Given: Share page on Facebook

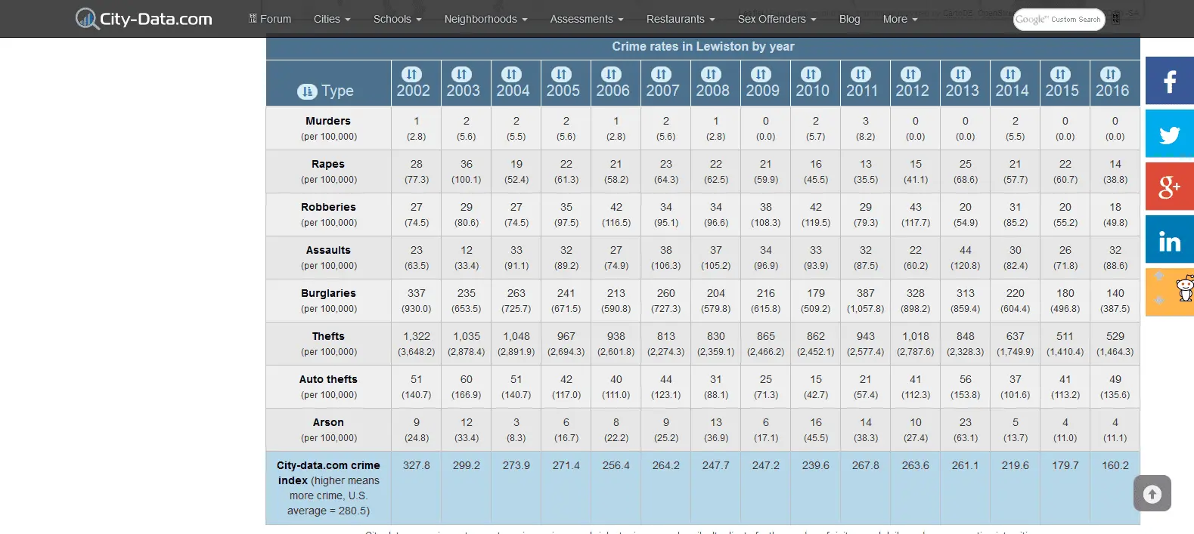Looking at the screenshot, I should 1169,81.
